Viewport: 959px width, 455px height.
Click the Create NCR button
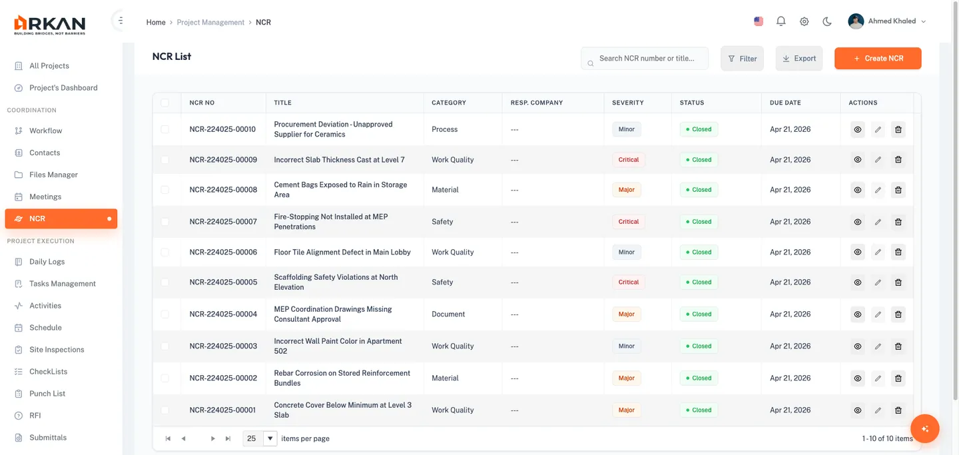click(x=878, y=58)
